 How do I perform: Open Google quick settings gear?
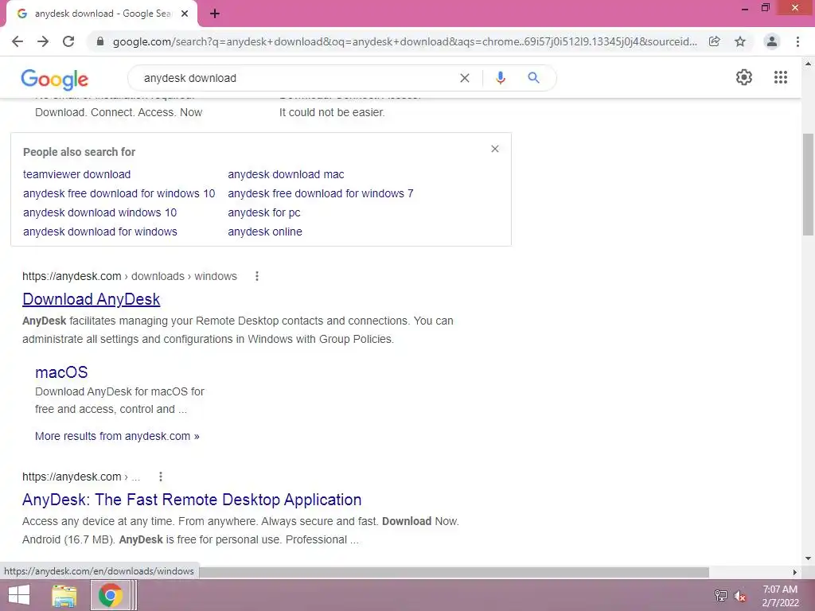744,77
